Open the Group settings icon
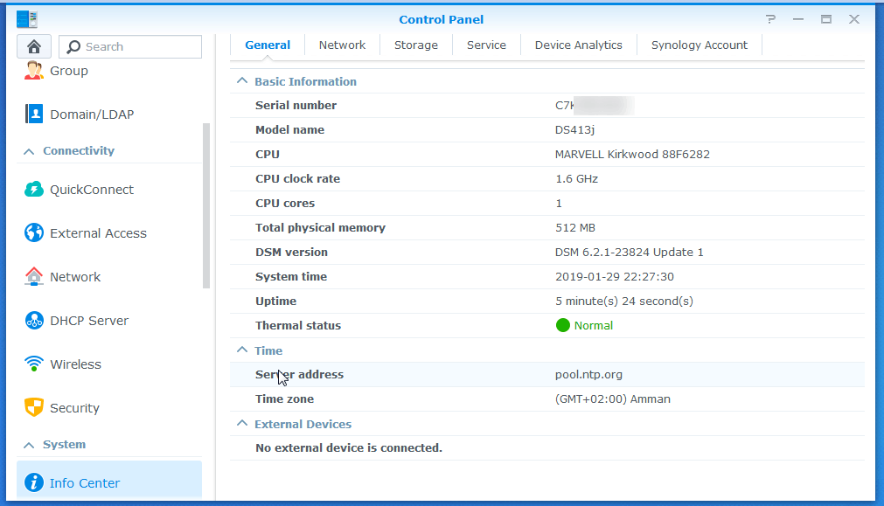This screenshot has height=506, width=884. tap(34, 71)
